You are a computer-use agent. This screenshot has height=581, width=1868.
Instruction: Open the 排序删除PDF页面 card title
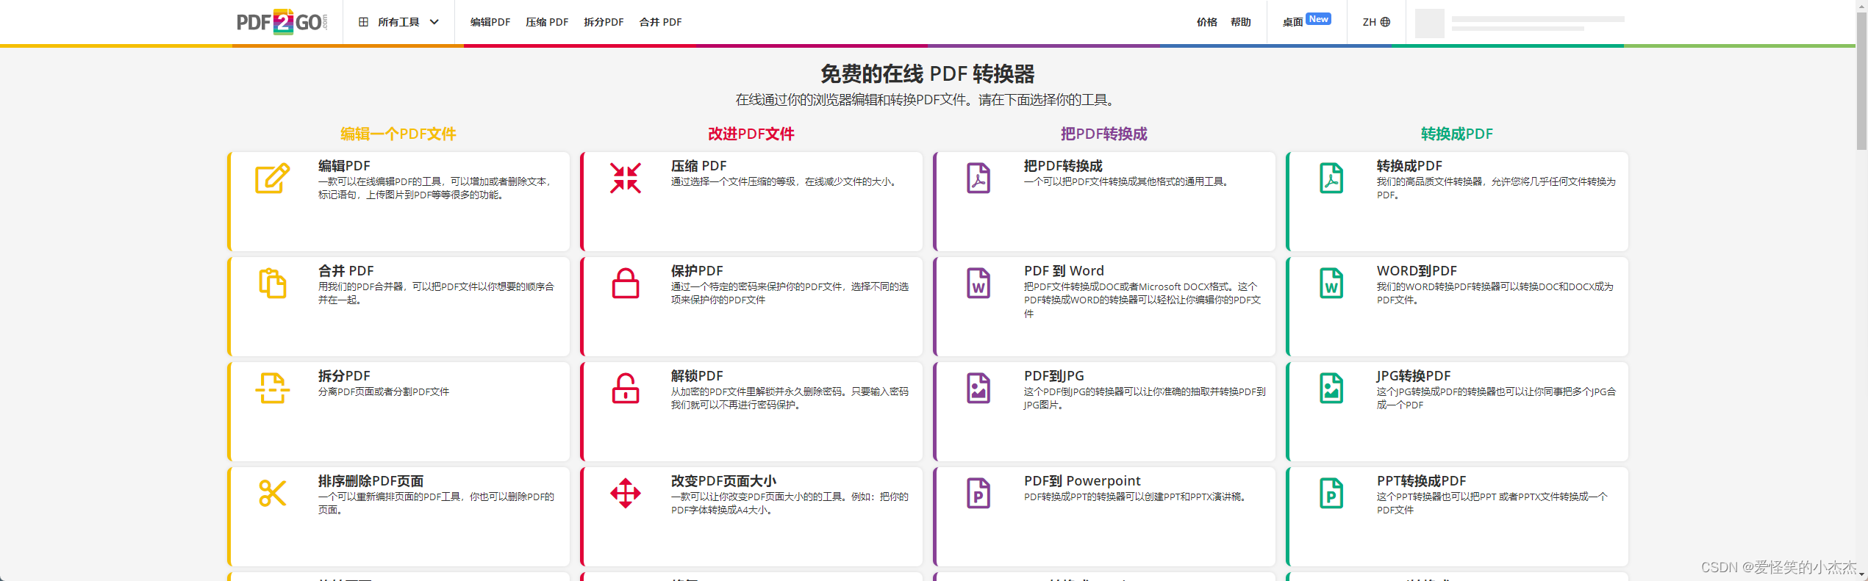(x=371, y=481)
